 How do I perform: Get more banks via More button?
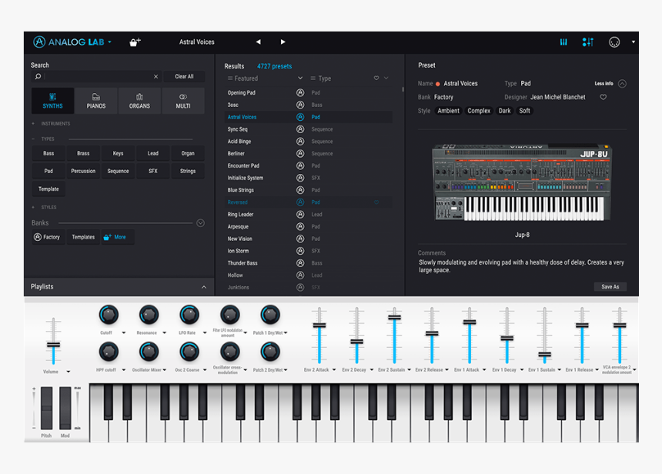point(117,237)
